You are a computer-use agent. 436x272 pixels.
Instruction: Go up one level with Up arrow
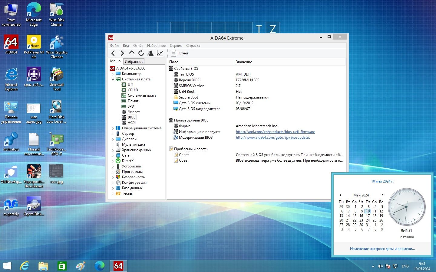(x=131, y=53)
